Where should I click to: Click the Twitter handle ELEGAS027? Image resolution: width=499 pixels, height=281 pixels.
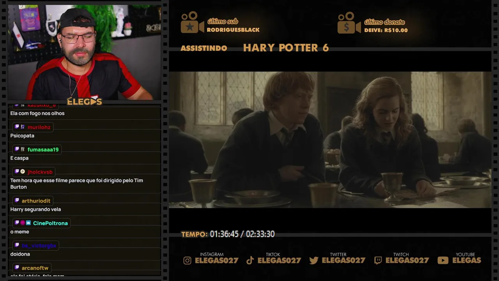(343, 261)
